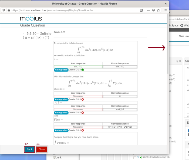Click question title '5.6.30 - Definite'
189x160 pixels.
pyautogui.click(x=39, y=33)
